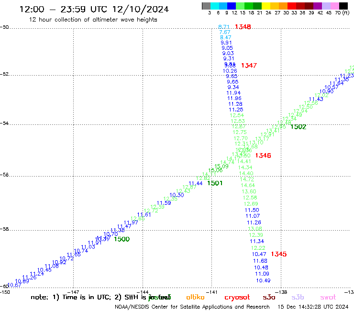The height and width of the screenshot is (311, 354).
Task: Click the wave height value 8.71
Action: [x=224, y=27]
